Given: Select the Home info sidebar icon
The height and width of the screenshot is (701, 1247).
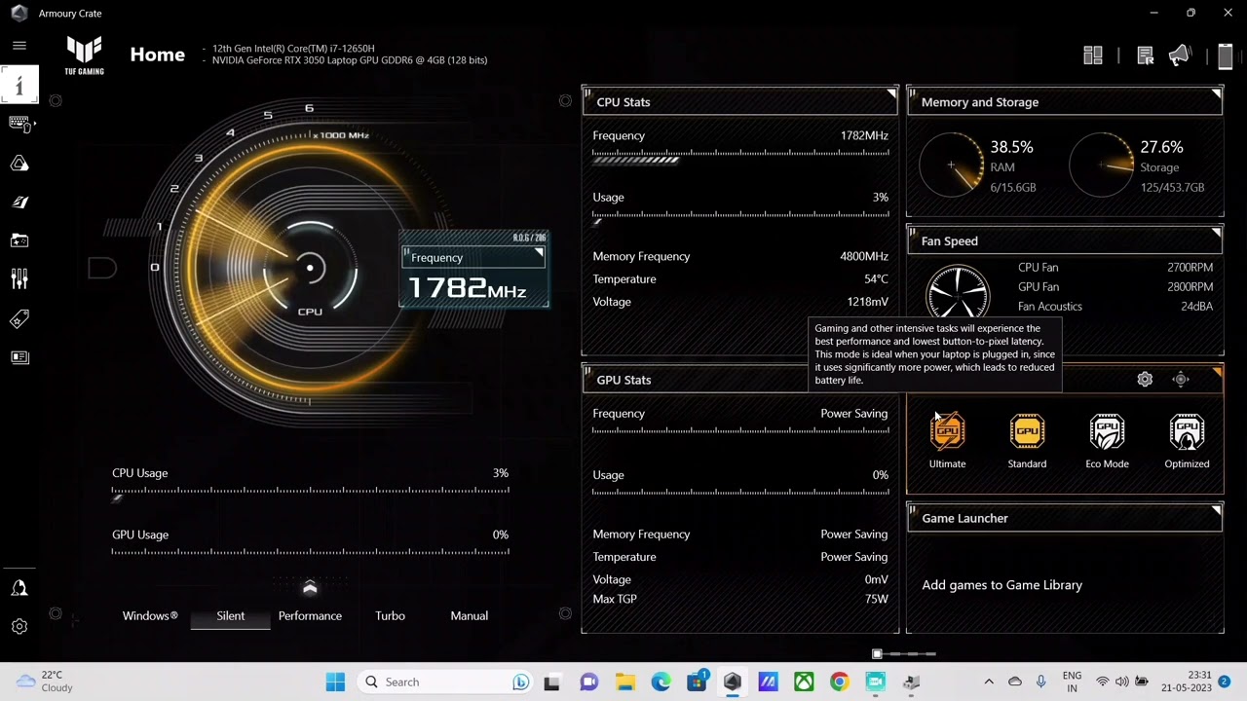Looking at the screenshot, I should coord(19,86).
